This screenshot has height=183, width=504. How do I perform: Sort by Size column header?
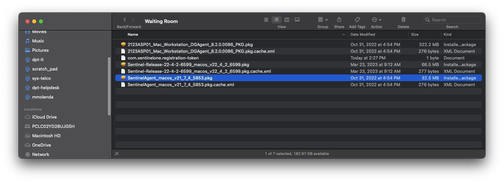click(415, 34)
